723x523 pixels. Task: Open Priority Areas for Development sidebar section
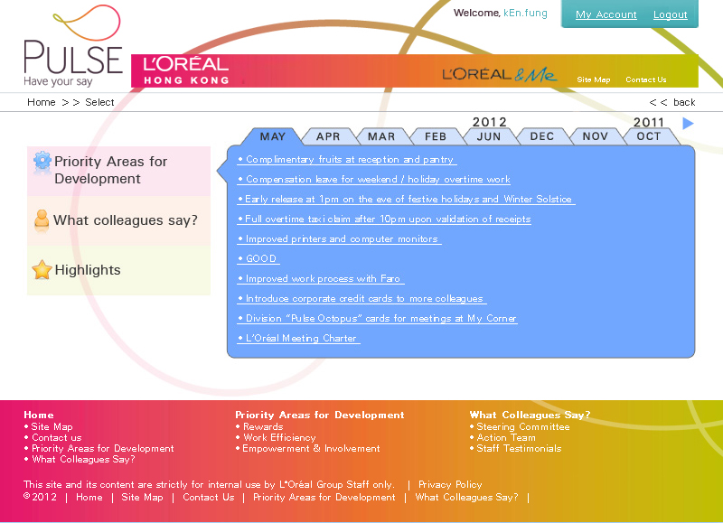coord(119,171)
